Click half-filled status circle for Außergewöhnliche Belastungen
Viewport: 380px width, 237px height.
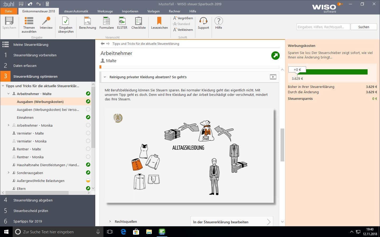(88, 181)
